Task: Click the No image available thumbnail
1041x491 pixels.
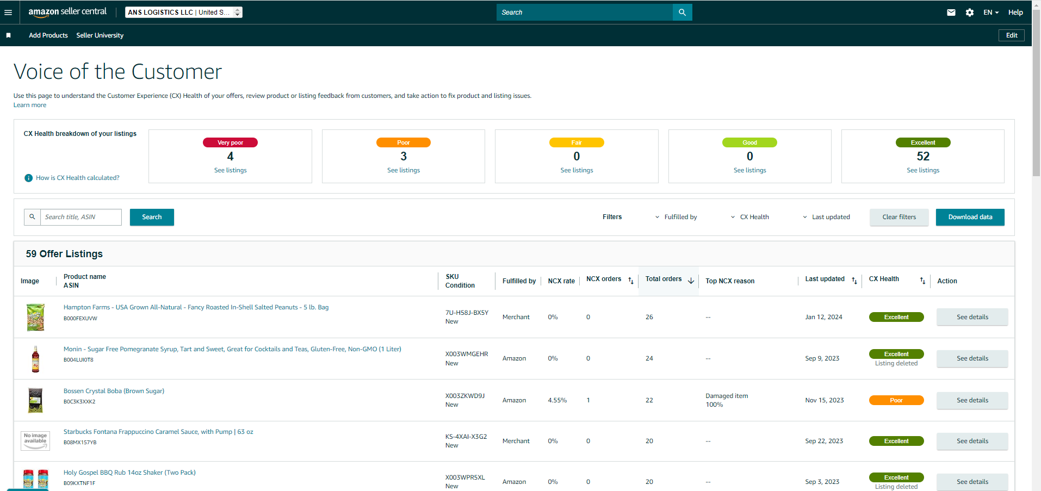Action: 35,440
